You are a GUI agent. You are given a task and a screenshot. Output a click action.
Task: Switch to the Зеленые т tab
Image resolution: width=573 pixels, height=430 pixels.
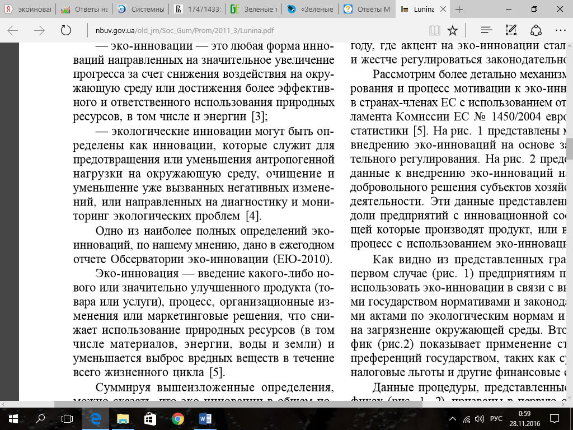coord(255,9)
